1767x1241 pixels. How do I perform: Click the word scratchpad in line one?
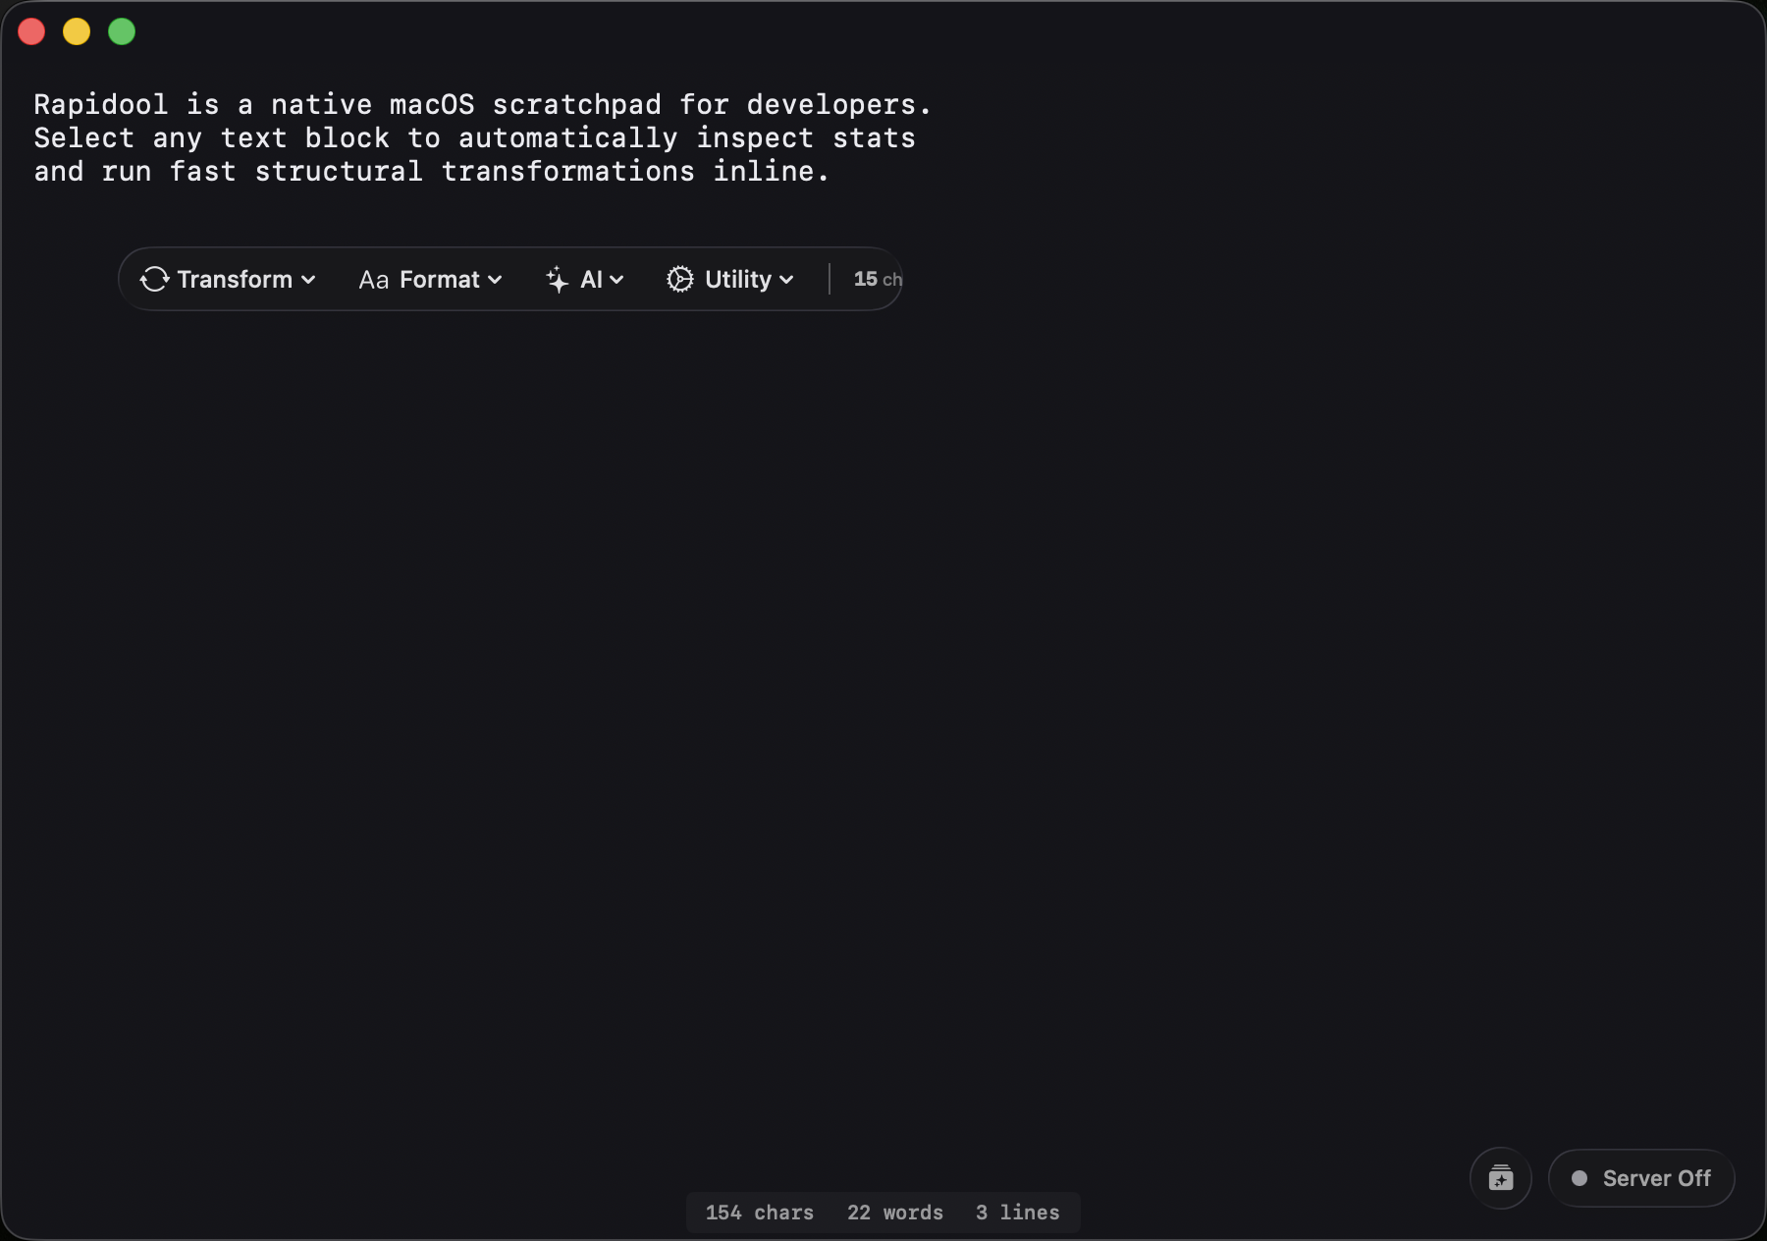577,104
